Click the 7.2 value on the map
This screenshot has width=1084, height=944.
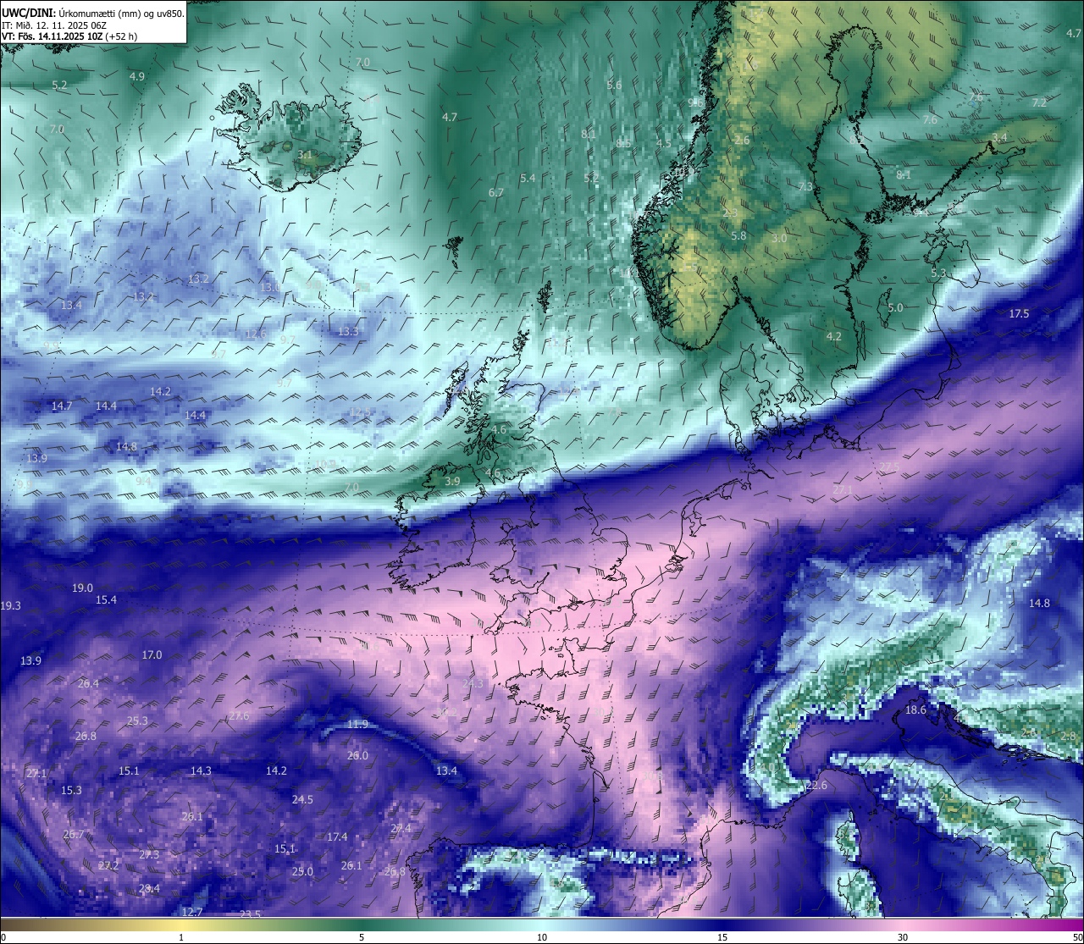click(x=1039, y=102)
